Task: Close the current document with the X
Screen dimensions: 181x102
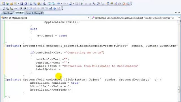Action: pyautogui.click(x=179, y=12)
